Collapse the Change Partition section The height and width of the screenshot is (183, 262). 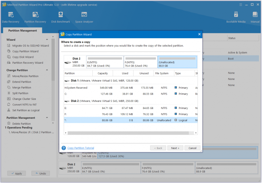click(47, 70)
